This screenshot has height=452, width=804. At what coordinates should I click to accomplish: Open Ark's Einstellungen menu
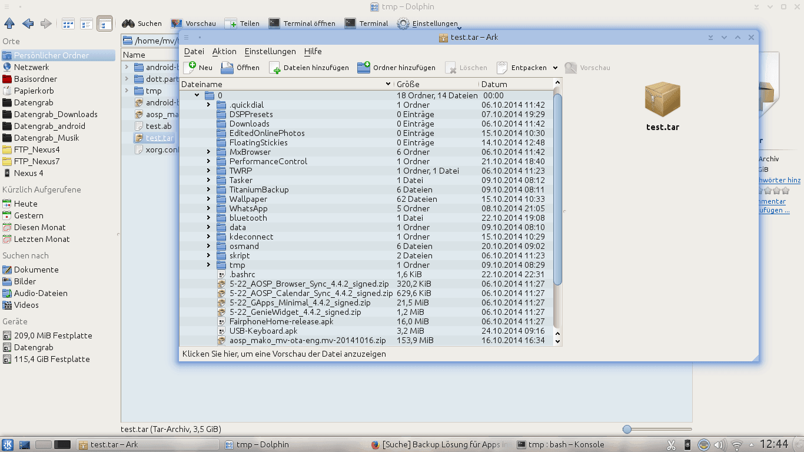click(x=270, y=51)
